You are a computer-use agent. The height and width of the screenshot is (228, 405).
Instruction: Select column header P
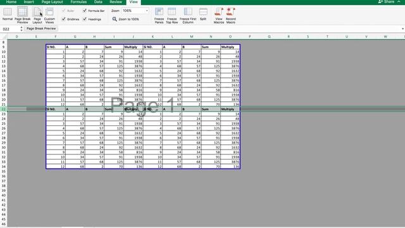point(250,37)
